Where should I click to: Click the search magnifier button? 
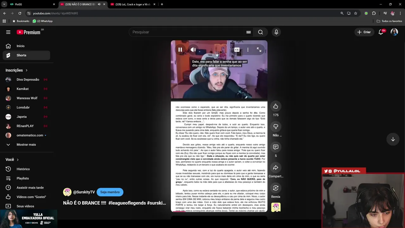pos(260,32)
